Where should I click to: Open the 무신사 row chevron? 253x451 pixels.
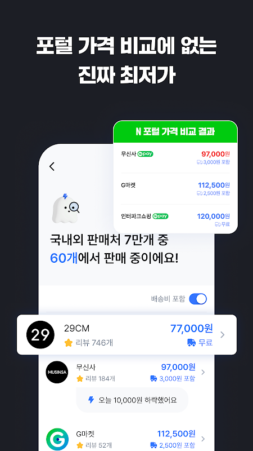[x=203, y=372]
